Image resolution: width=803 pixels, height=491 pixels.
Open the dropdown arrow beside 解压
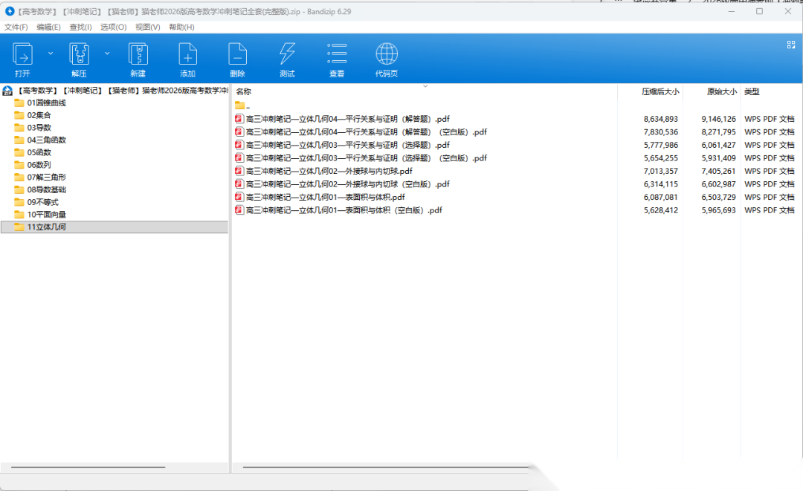tap(107, 53)
